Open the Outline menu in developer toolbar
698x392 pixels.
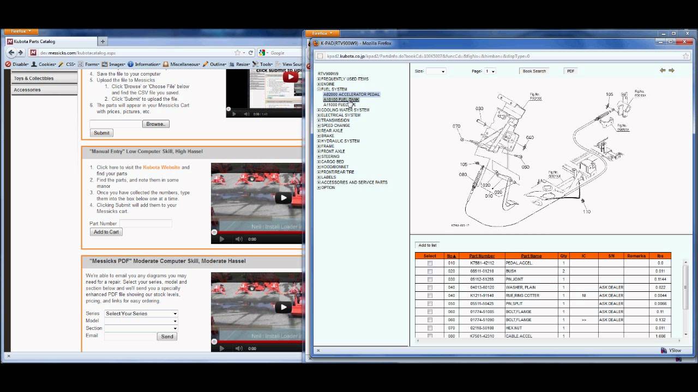point(215,64)
